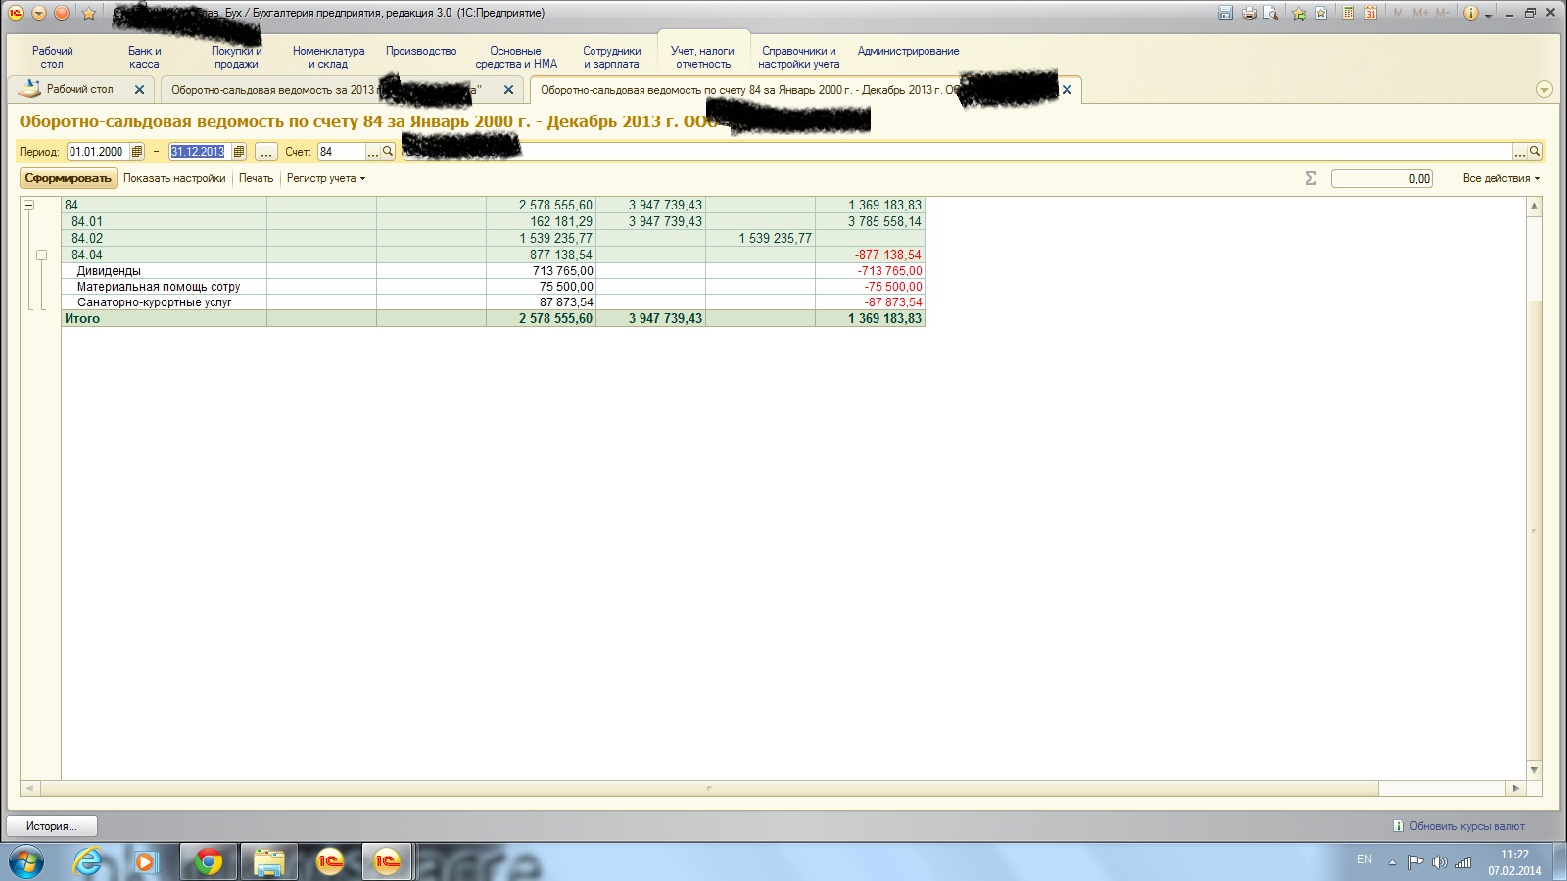The height and width of the screenshot is (881, 1567).
Task: Open the 'Банк и касса' section
Action: pos(144,57)
